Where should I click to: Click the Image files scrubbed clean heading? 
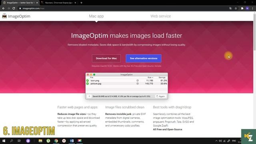125,107
